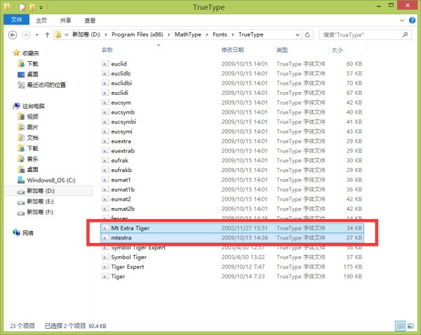Click the up-one-level arrow button

tap(47, 34)
